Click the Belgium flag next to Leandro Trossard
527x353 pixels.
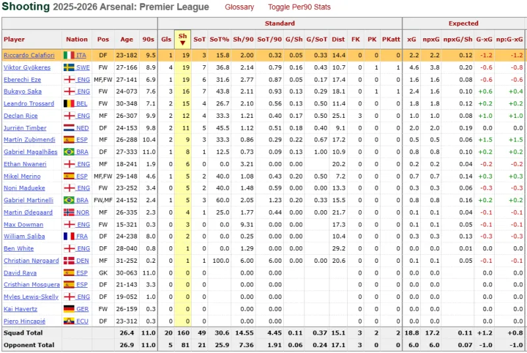pos(69,103)
